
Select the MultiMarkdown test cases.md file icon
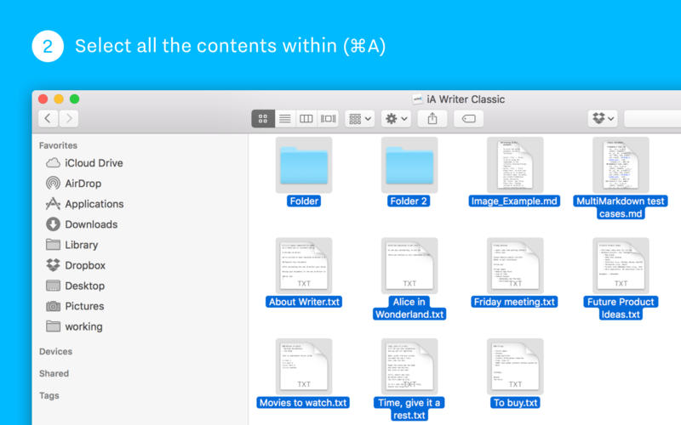coord(621,165)
